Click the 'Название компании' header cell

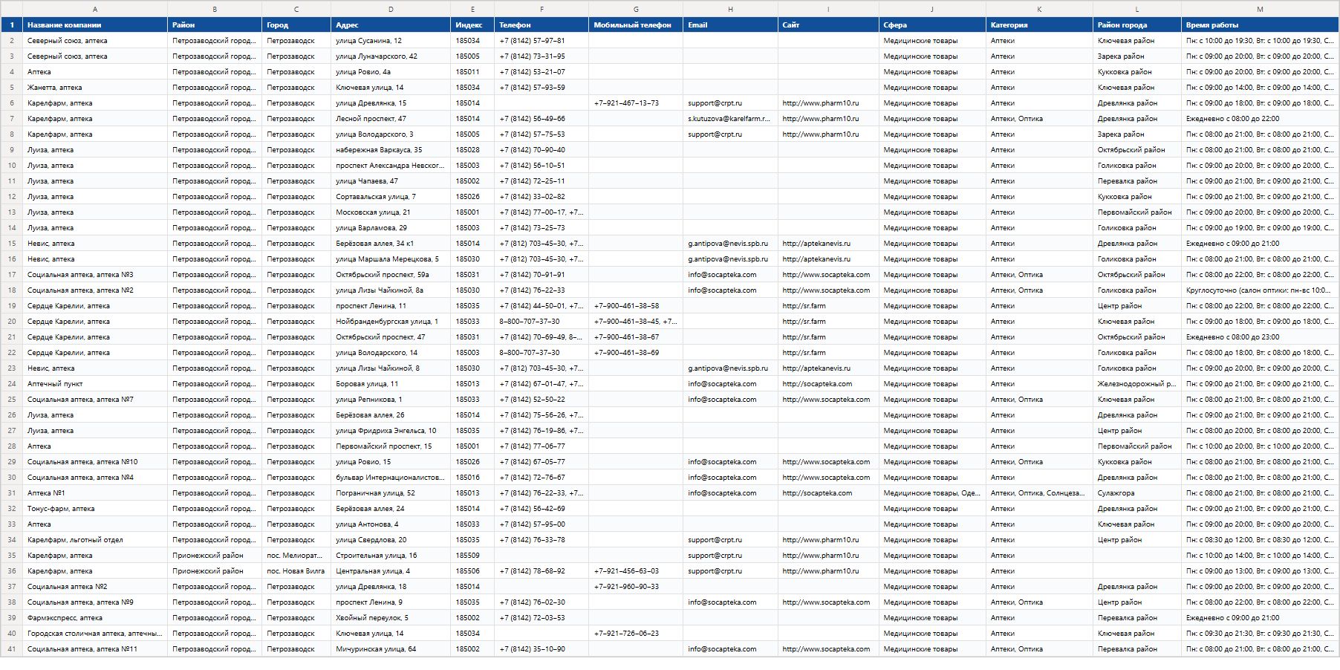click(x=95, y=25)
